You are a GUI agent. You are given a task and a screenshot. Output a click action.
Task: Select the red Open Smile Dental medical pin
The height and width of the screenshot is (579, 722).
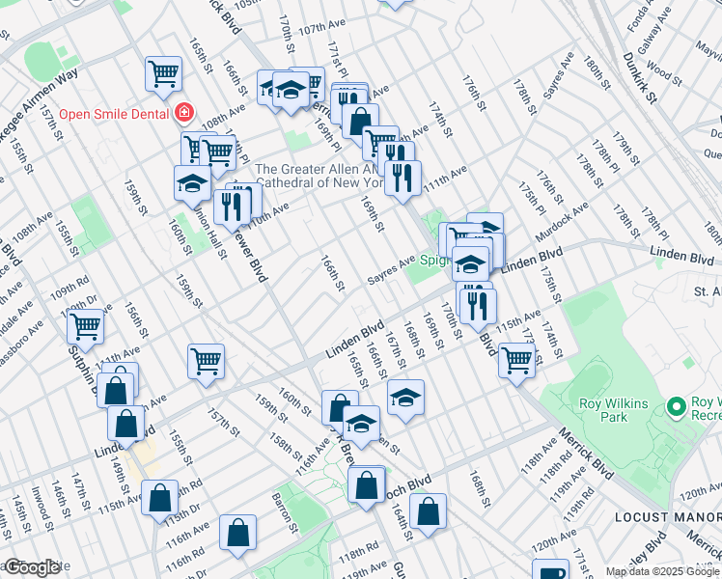pyautogui.click(x=184, y=113)
